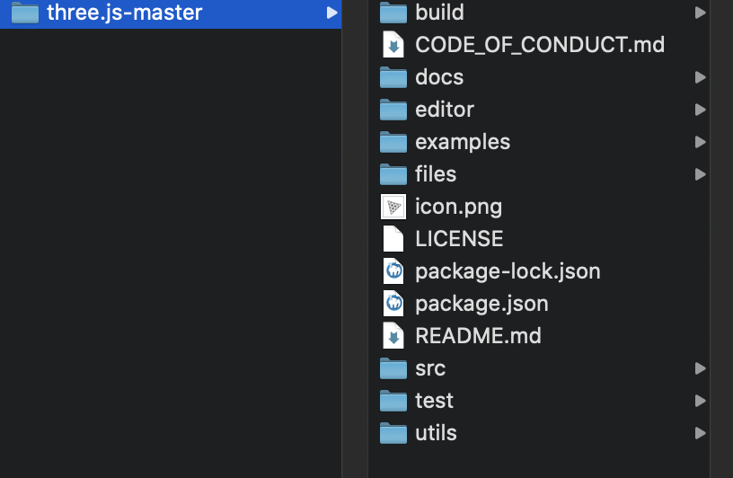Screen dimensions: 733x478
Task: Select the CODE_OF_CONDUCT.md markdown file icon
Action: (x=393, y=45)
